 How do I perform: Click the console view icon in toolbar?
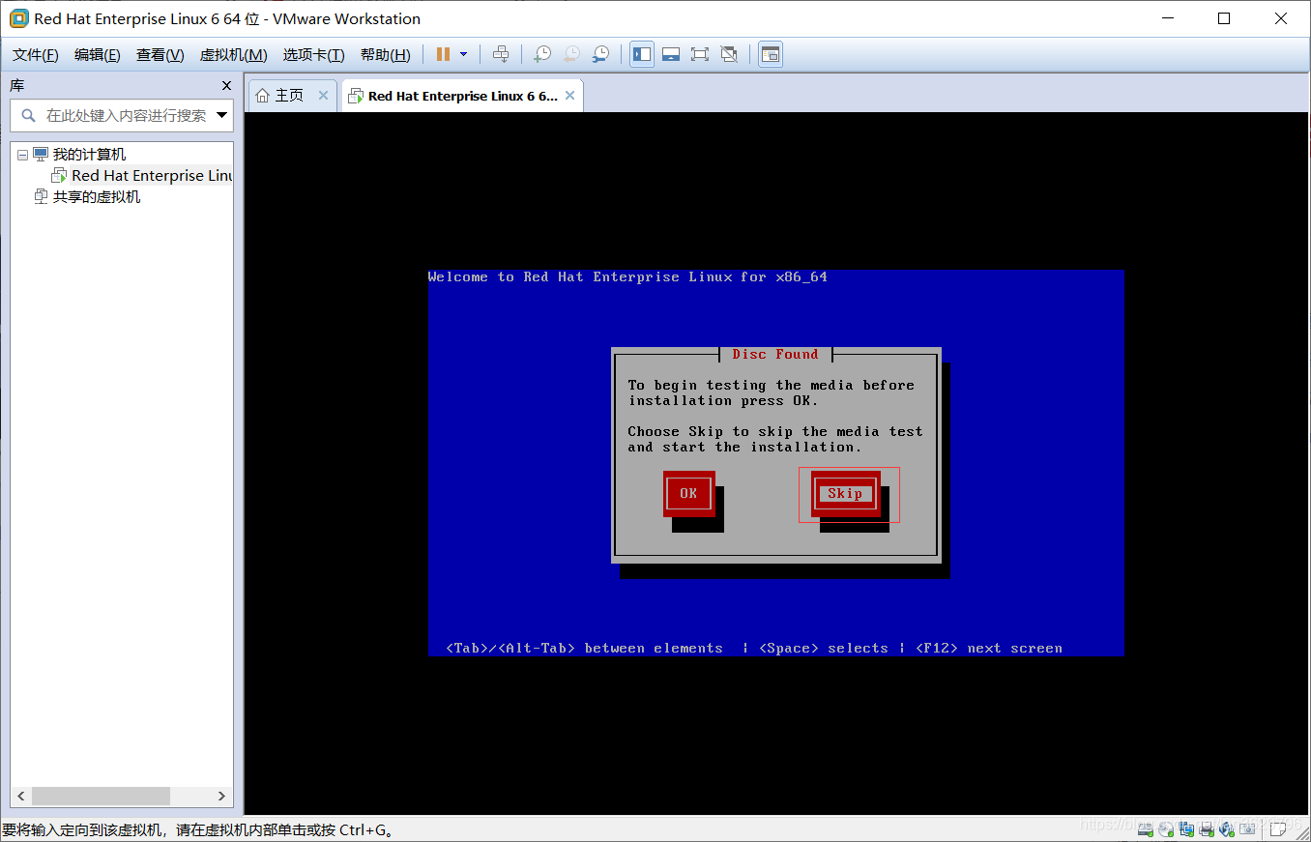tap(771, 54)
